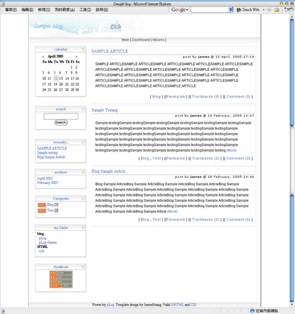Click (More) in Sample Testing post
The height and width of the screenshot is (314, 295).
point(231,150)
